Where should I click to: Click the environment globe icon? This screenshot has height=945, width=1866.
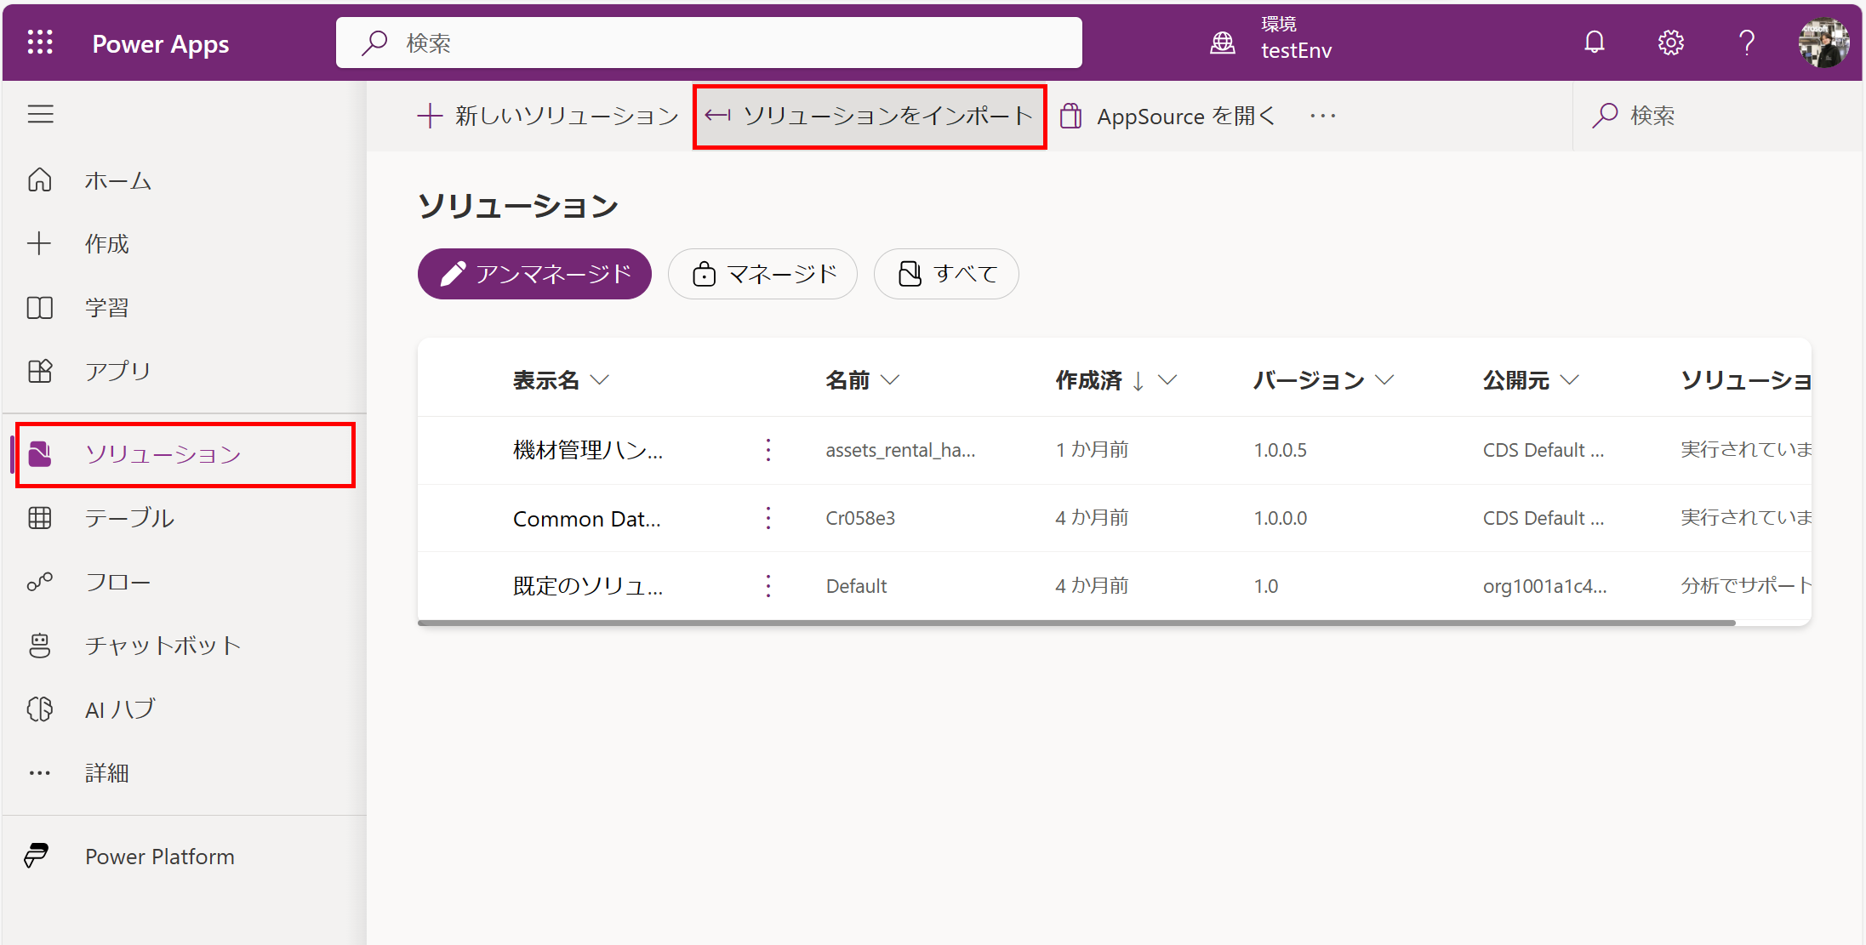(x=1222, y=43)
